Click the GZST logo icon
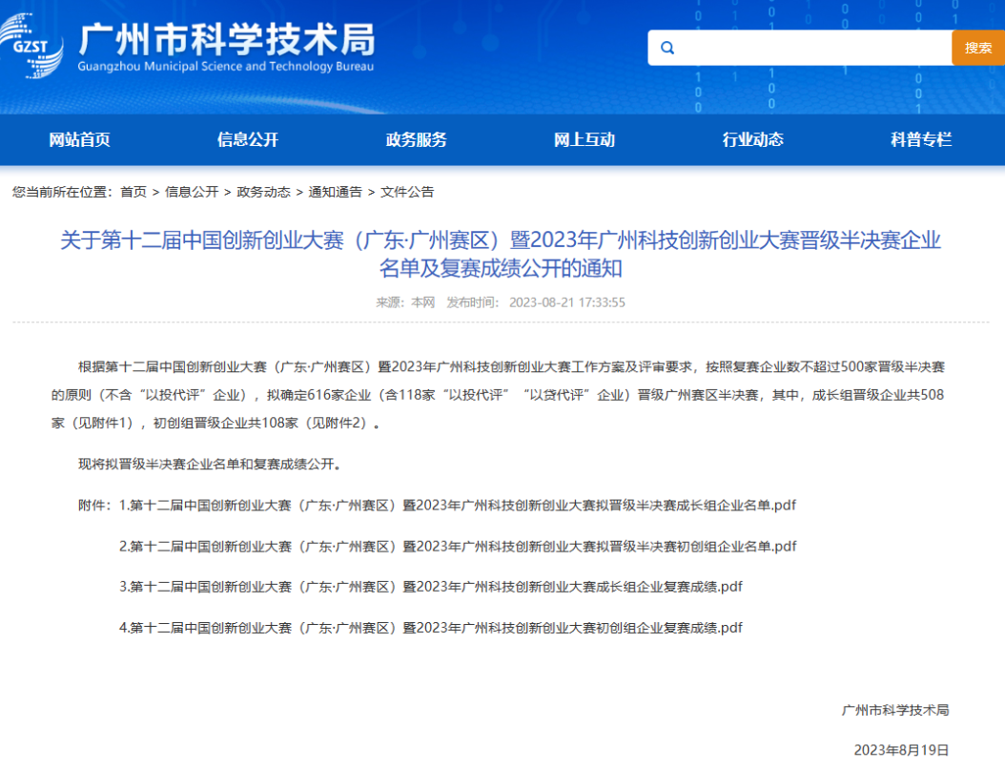This screenshot has width=1005, height=769. point(32,46)
